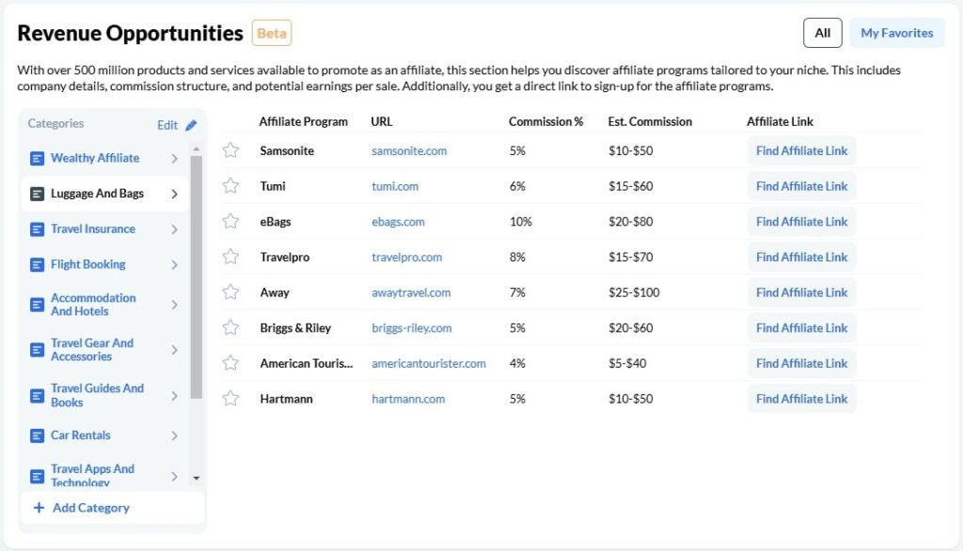Viewport: 963px width, 551px height.
Task: Expand the Luggage And Bags chevron
Action: click(174, 194)
